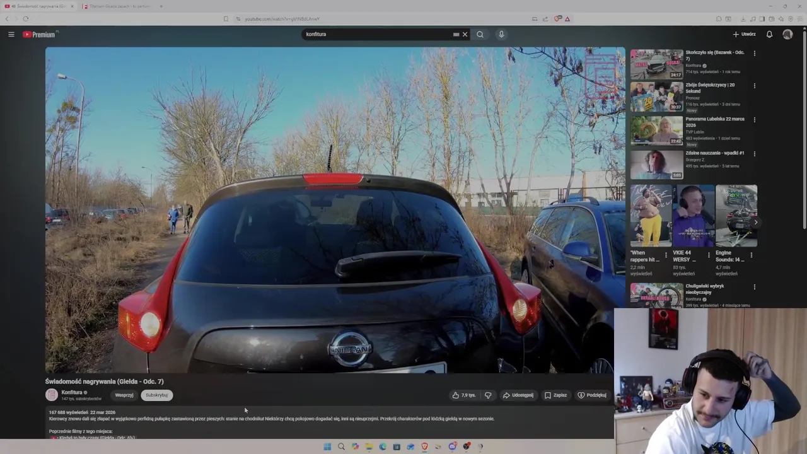Open Brave Rewards triangle icon
The height and width of the screenshot is (454, 807).
(567, 19)
